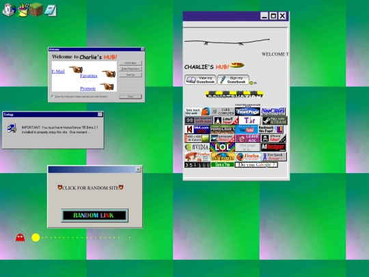Screen dimensions: 369x277
Task: Click the CHARLIE'S HUB/ logo text
Action: tap(206, 67)
